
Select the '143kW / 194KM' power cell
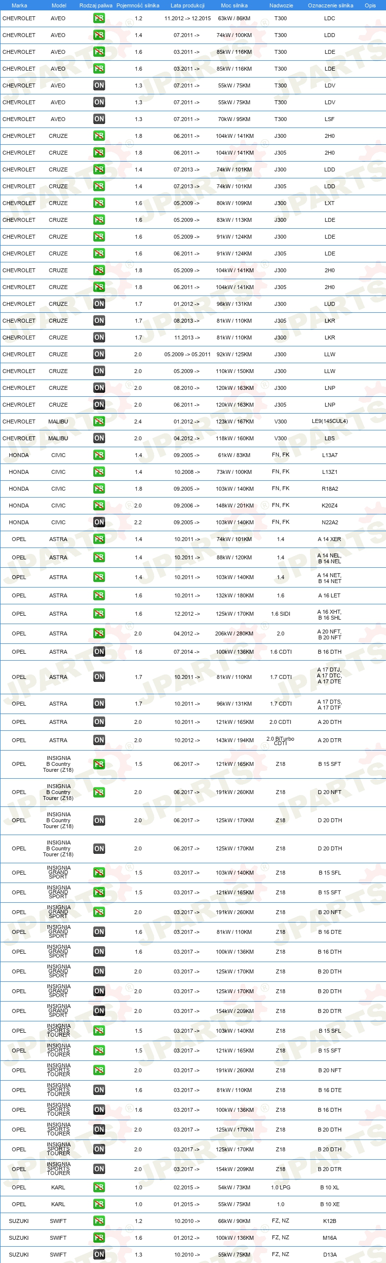(x=234, y=740)
